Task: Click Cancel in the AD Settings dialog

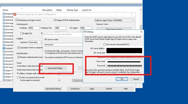Action: (136, 79)
